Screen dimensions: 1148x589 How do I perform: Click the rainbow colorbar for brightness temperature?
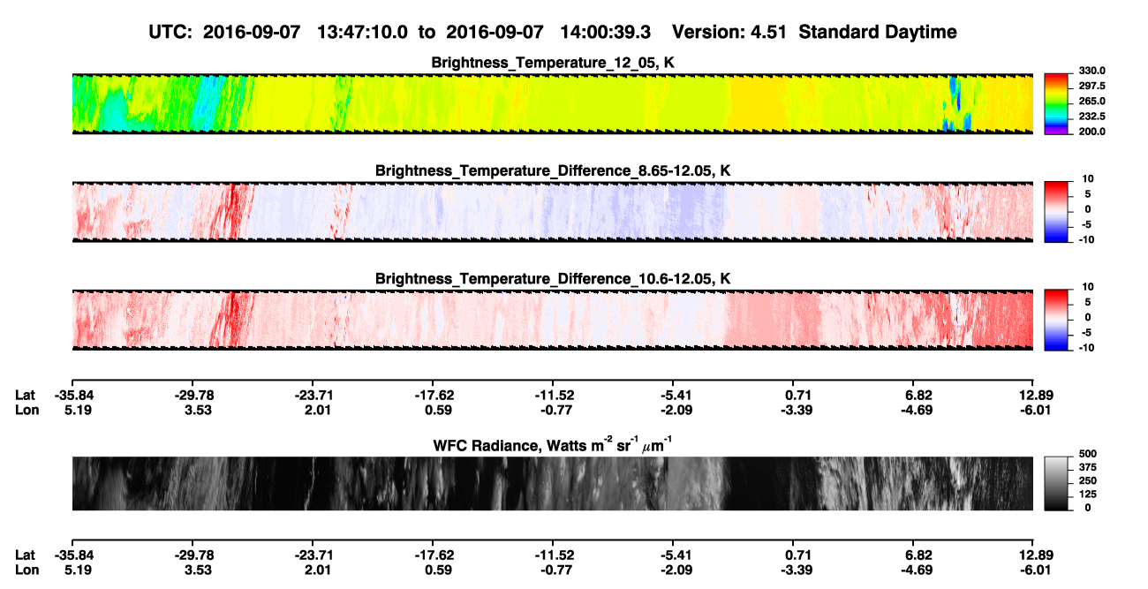(x=1058, y=104)
